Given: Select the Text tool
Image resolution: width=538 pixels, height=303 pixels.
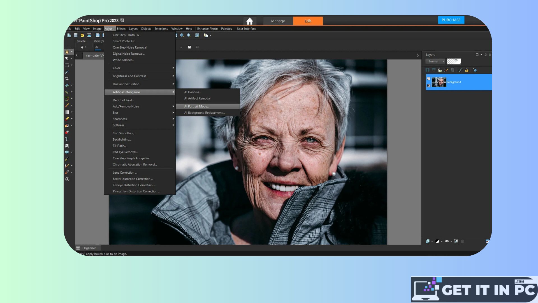Looking at the screenshot, I should (67, 139).
